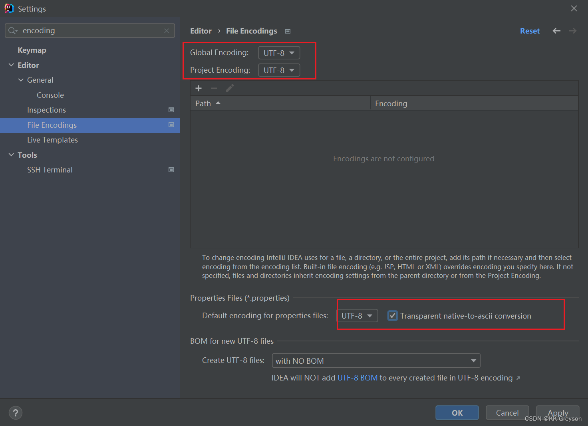588x426 pixels.
Task: Open the UTF-8 BOM link
Action: (x=358, y=378)
